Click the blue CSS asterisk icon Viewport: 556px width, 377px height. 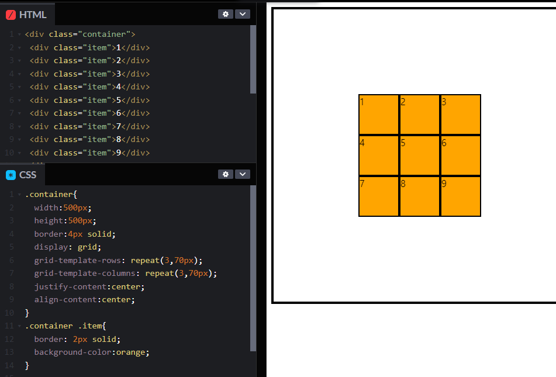(x=11, y=175)
